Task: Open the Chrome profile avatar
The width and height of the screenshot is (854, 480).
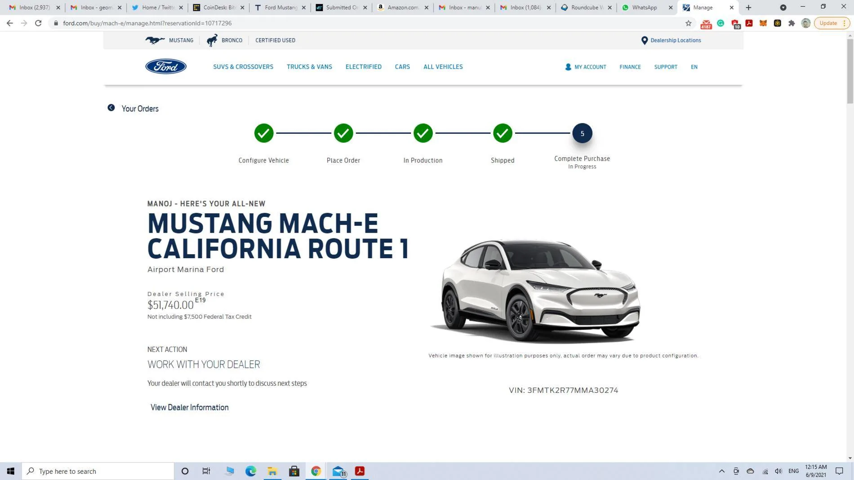Action: click(x=805, y=23)
